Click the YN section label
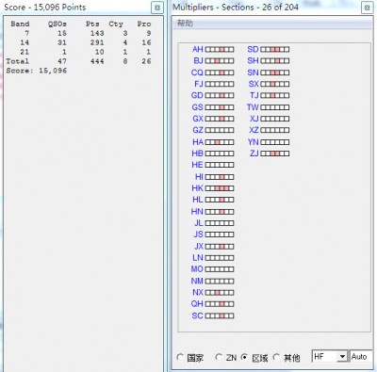Screen dimensions: 377x372 (x=253, y=142)
